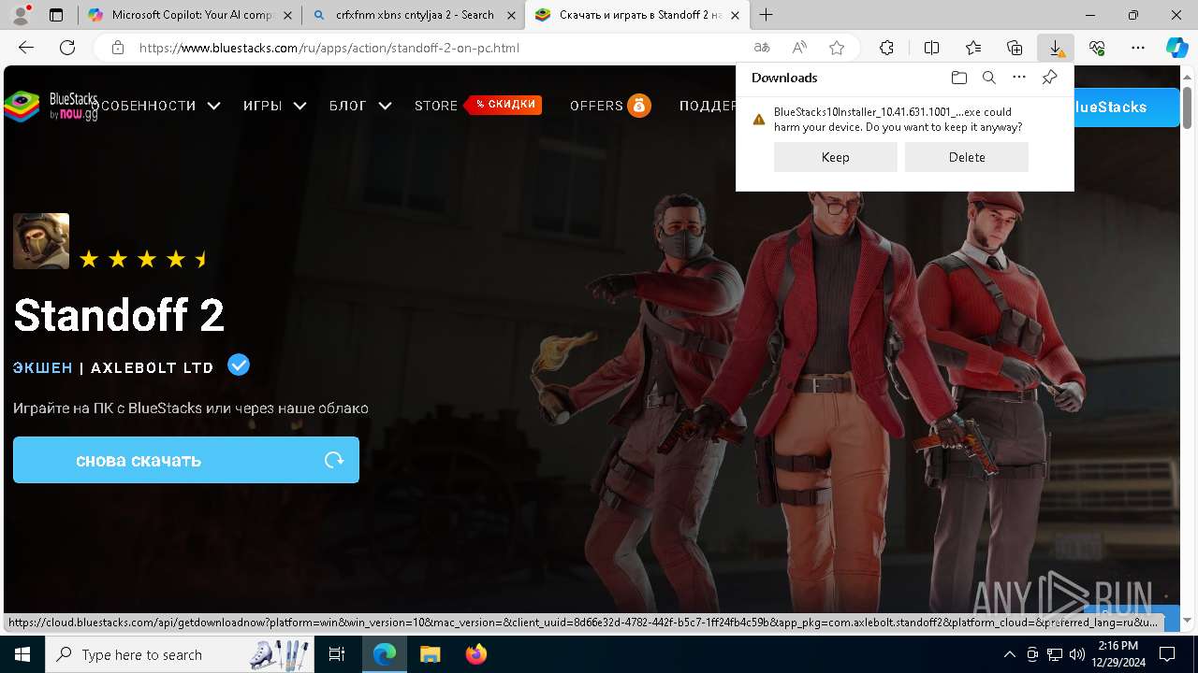Pin the Downloads panel
This screenshot has height=673, width=1198.
(1049, 78)
